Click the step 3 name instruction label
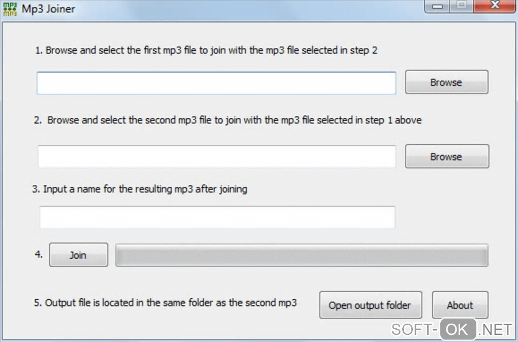 [140, 189]
